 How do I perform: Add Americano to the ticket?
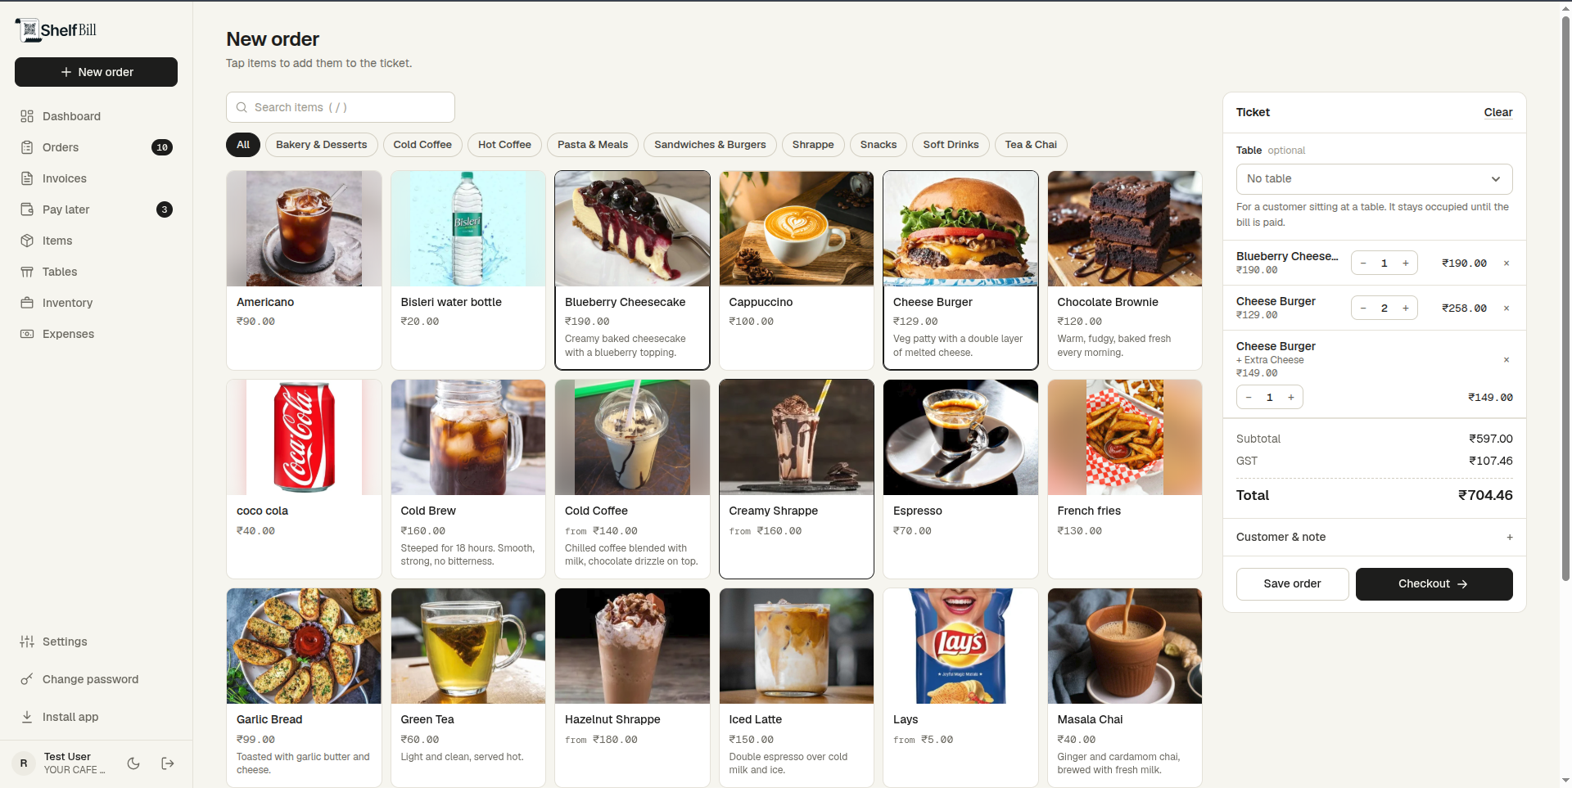[x=304, y=270]
